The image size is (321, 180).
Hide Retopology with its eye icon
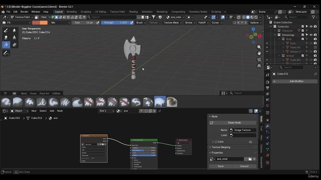coord(311,35)
